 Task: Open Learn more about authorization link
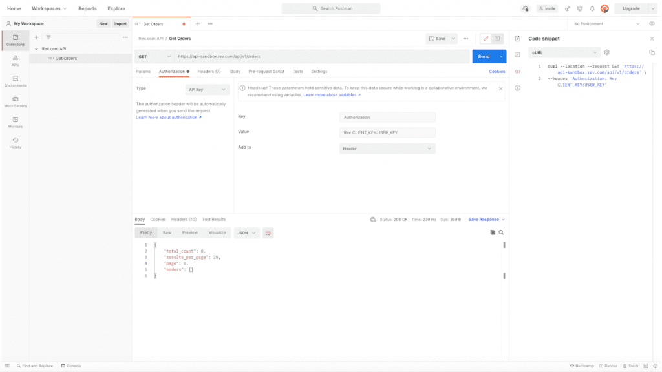pyautogui.click(x=169, y=118)
